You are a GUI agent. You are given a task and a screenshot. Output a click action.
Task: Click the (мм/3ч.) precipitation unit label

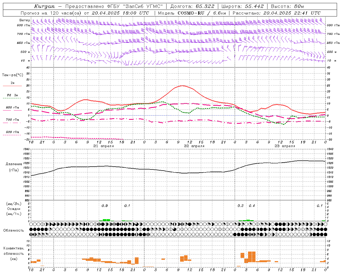[x=14, y=204]
